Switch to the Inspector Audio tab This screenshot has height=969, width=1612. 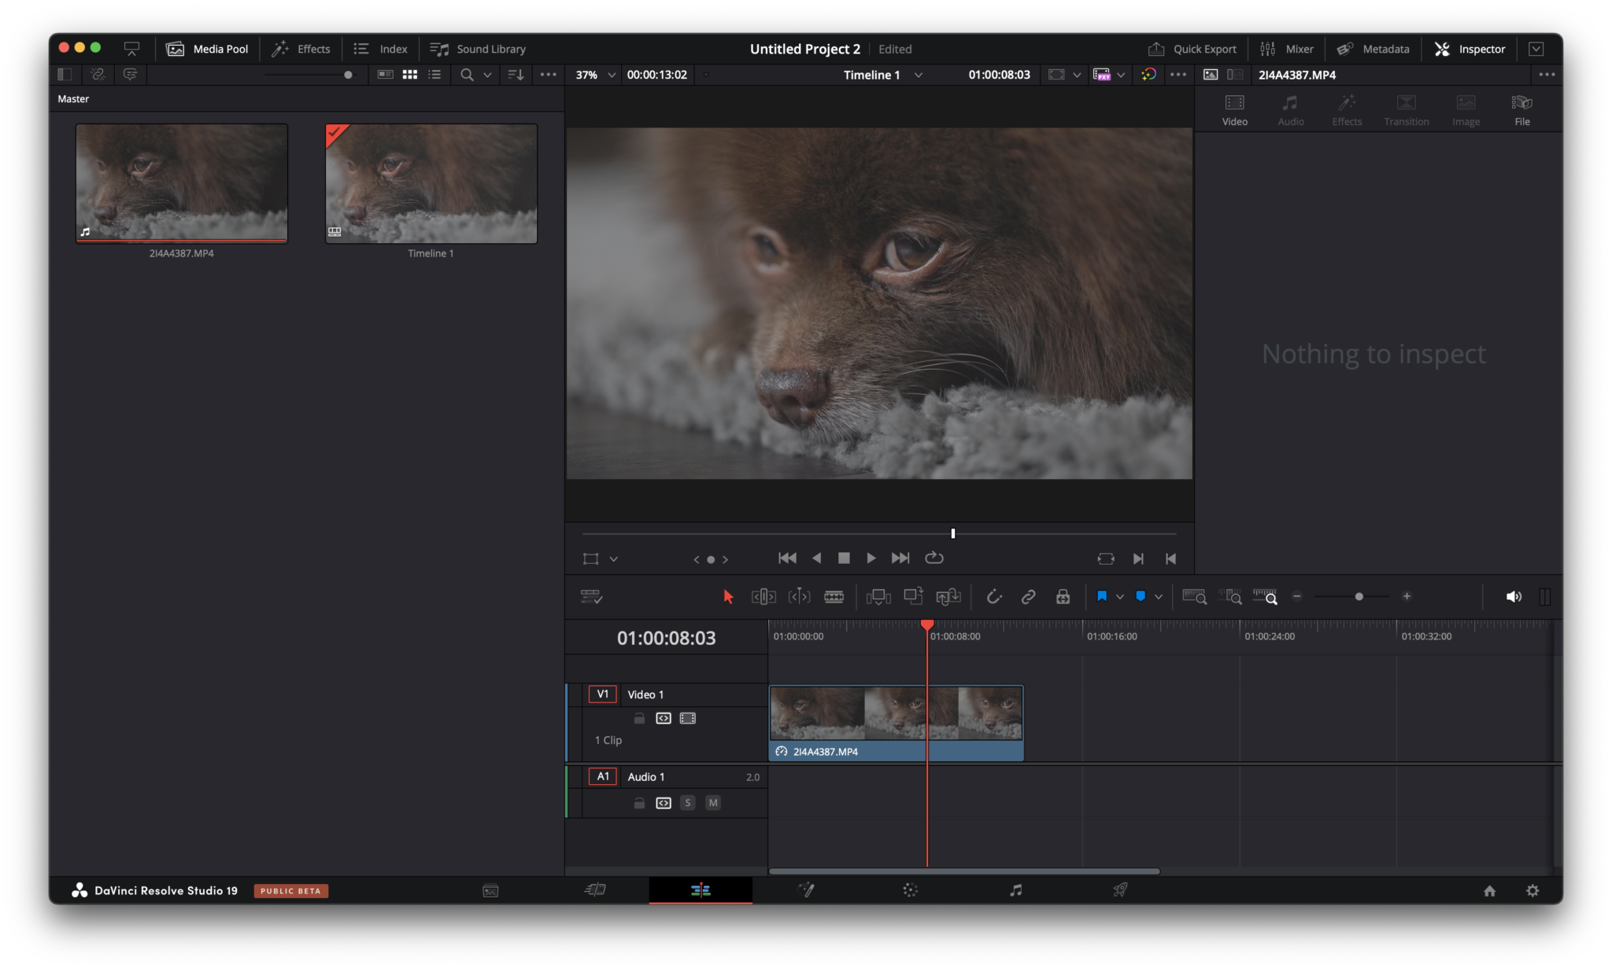click(1291, 110)
